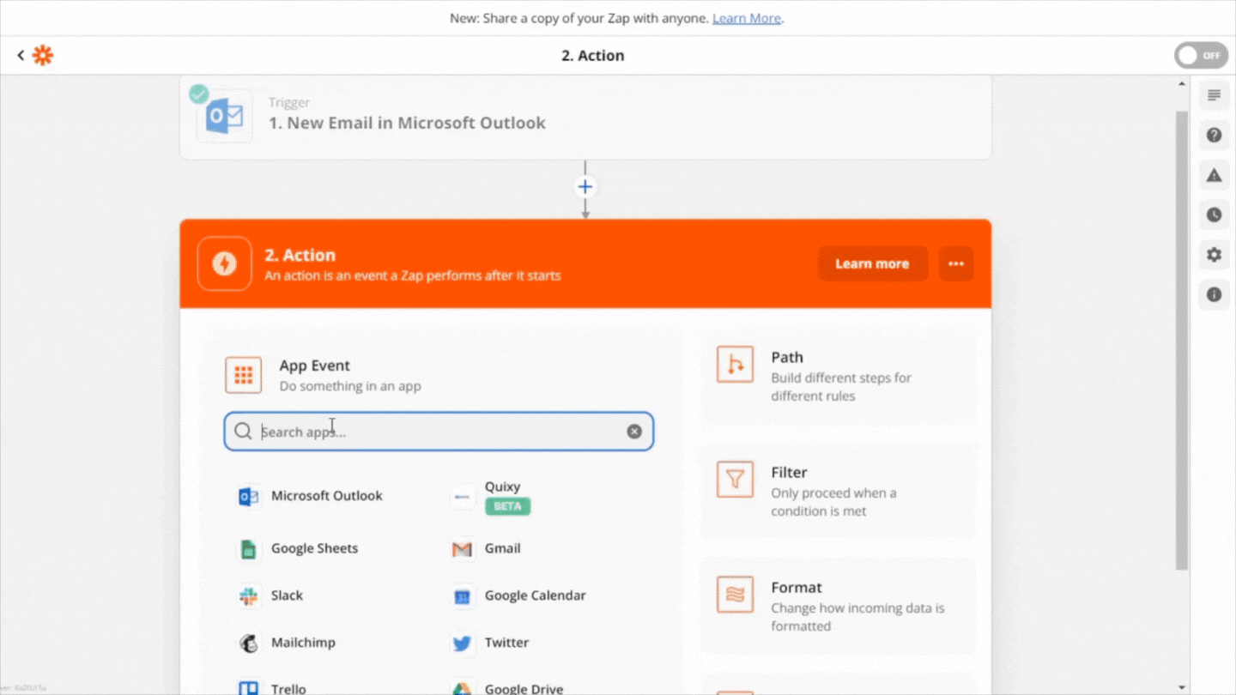Click the Zapier logo icon

pyautogui.click(x=42, y=55)
